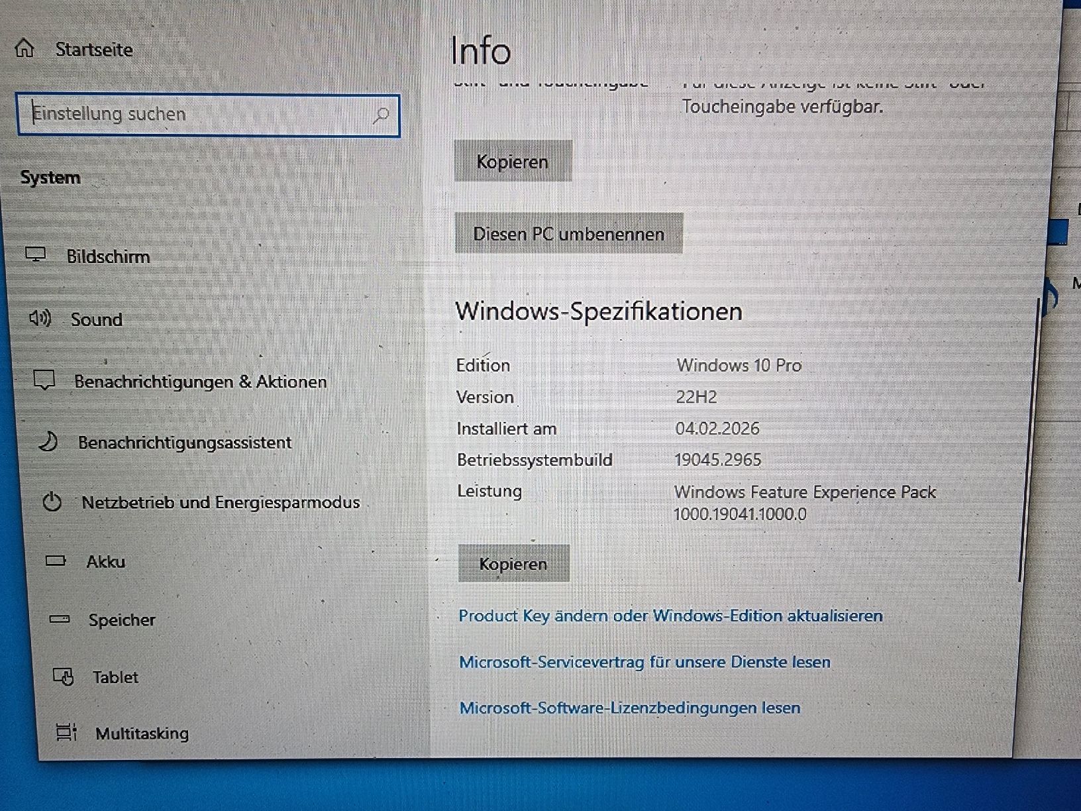Click the Startseite home icon
The height and width of the screenshot is (811, 1081).
(25, 48)
